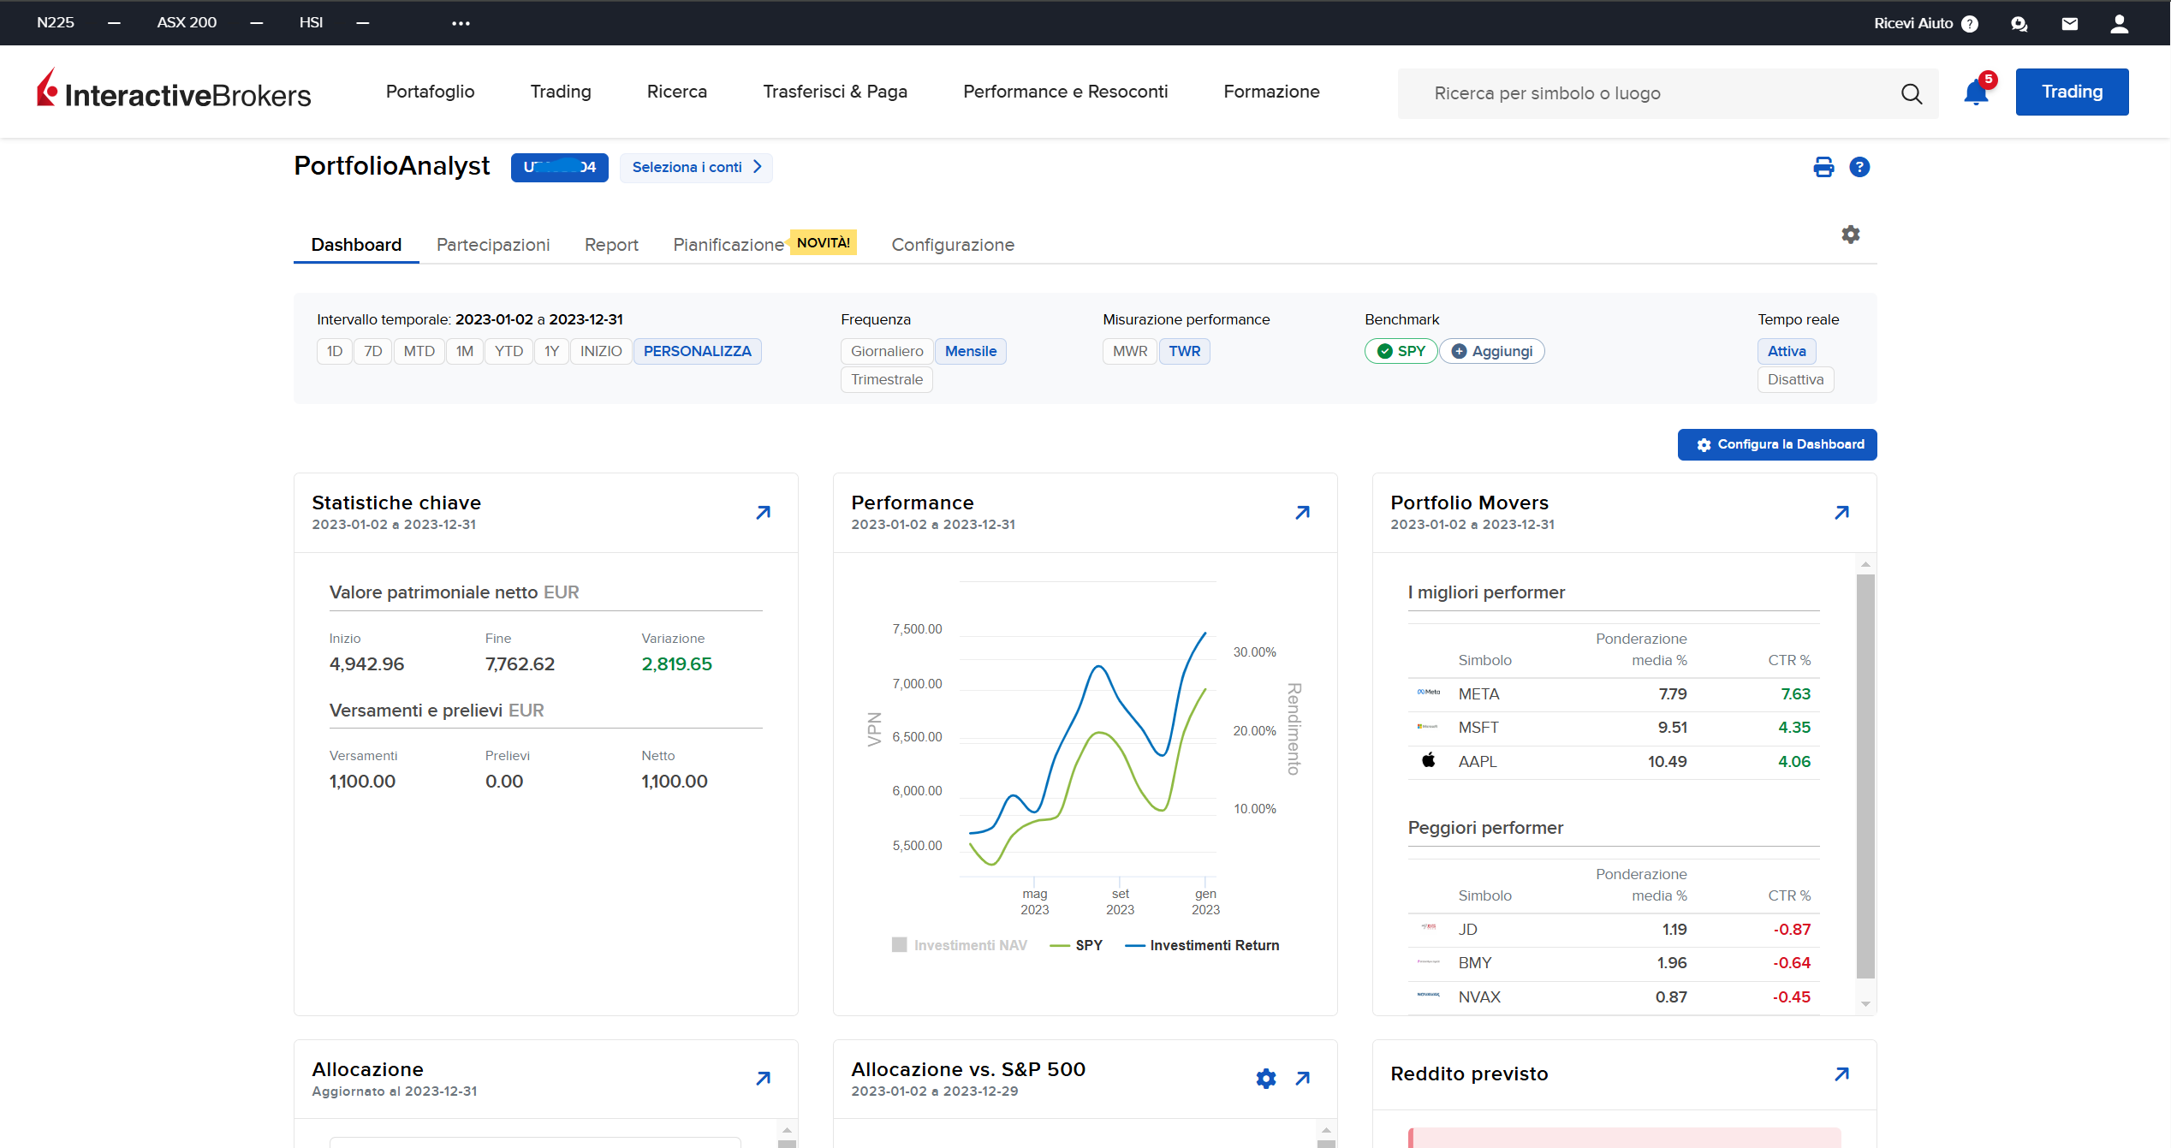Click the BMY company logo
2171x1148 pixels.
[1428, 961]
